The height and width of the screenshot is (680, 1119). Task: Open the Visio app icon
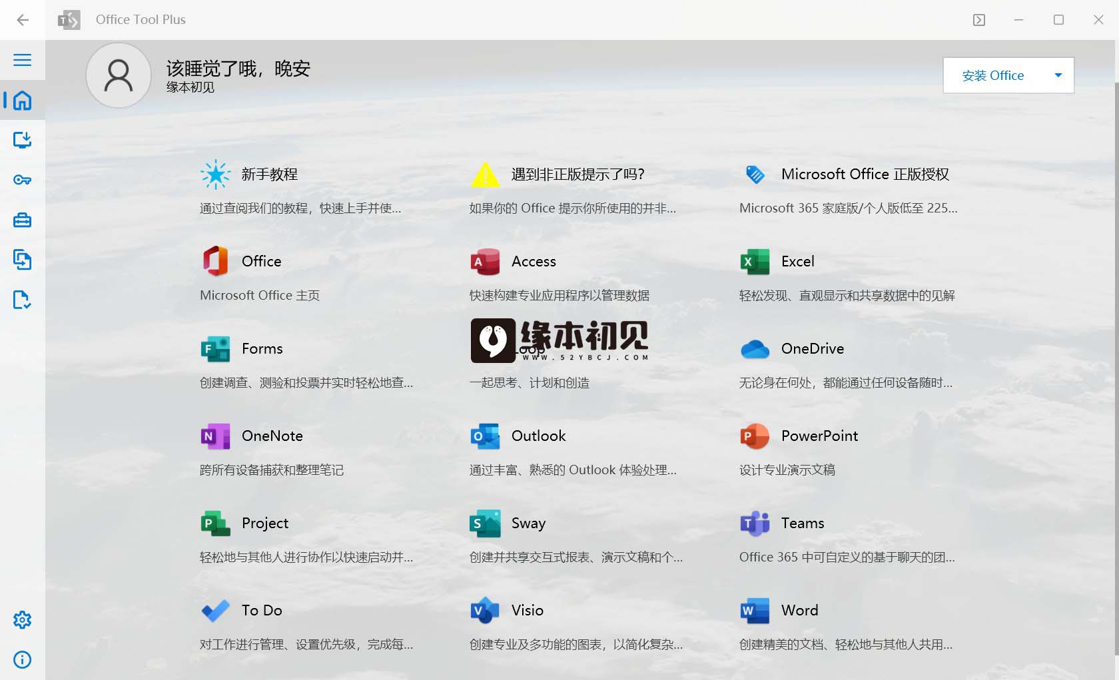485,611
